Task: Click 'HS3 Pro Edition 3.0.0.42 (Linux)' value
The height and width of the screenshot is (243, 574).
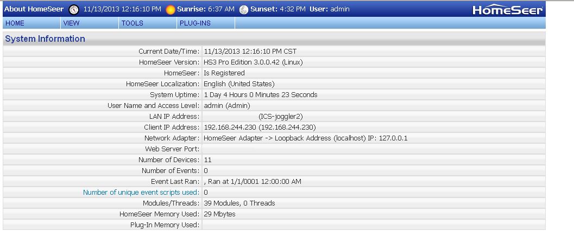Action: click(x=253, y=62)
